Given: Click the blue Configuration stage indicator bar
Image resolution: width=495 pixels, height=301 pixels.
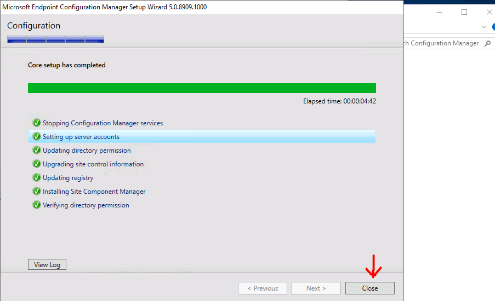Looking at the screenshot, I should 55,39.
